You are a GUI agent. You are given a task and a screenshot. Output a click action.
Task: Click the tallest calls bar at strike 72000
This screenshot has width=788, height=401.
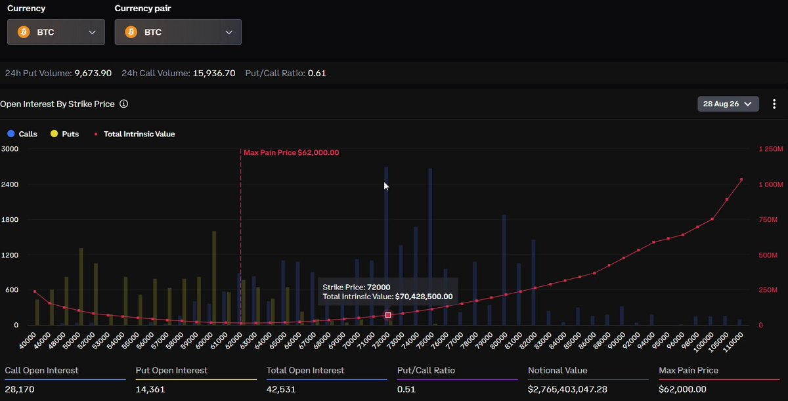[x=386, y=245]
